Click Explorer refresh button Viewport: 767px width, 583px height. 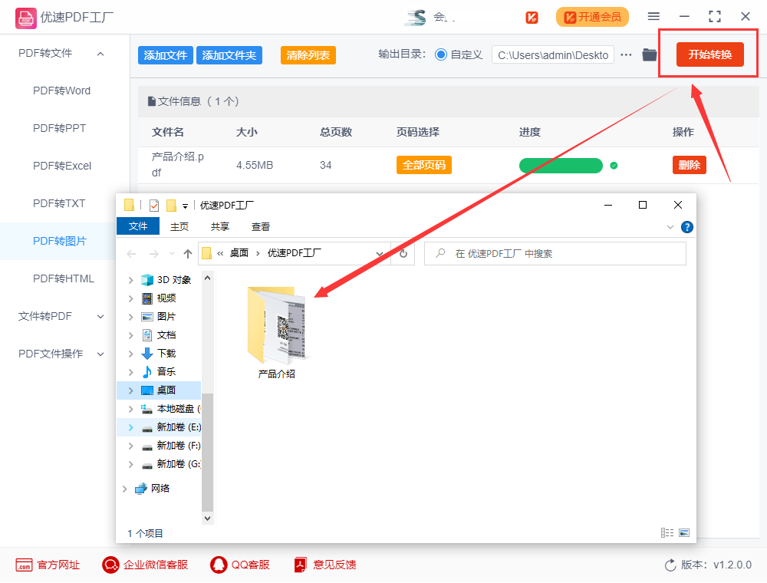point(403,253)
